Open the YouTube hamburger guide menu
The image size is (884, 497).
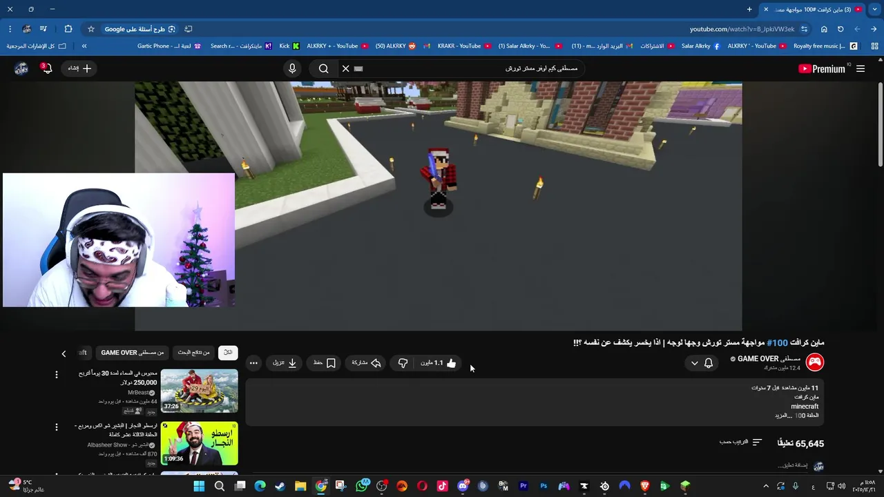coord(861,68)
